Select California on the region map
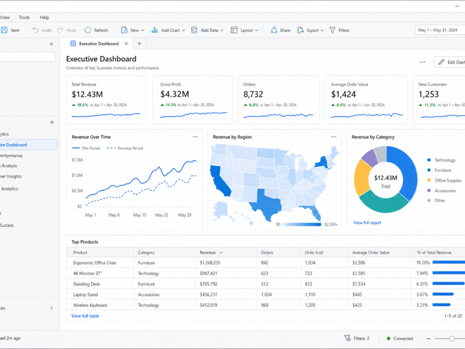The height and width of the screenshot is (349, 465). click(220, 180)
